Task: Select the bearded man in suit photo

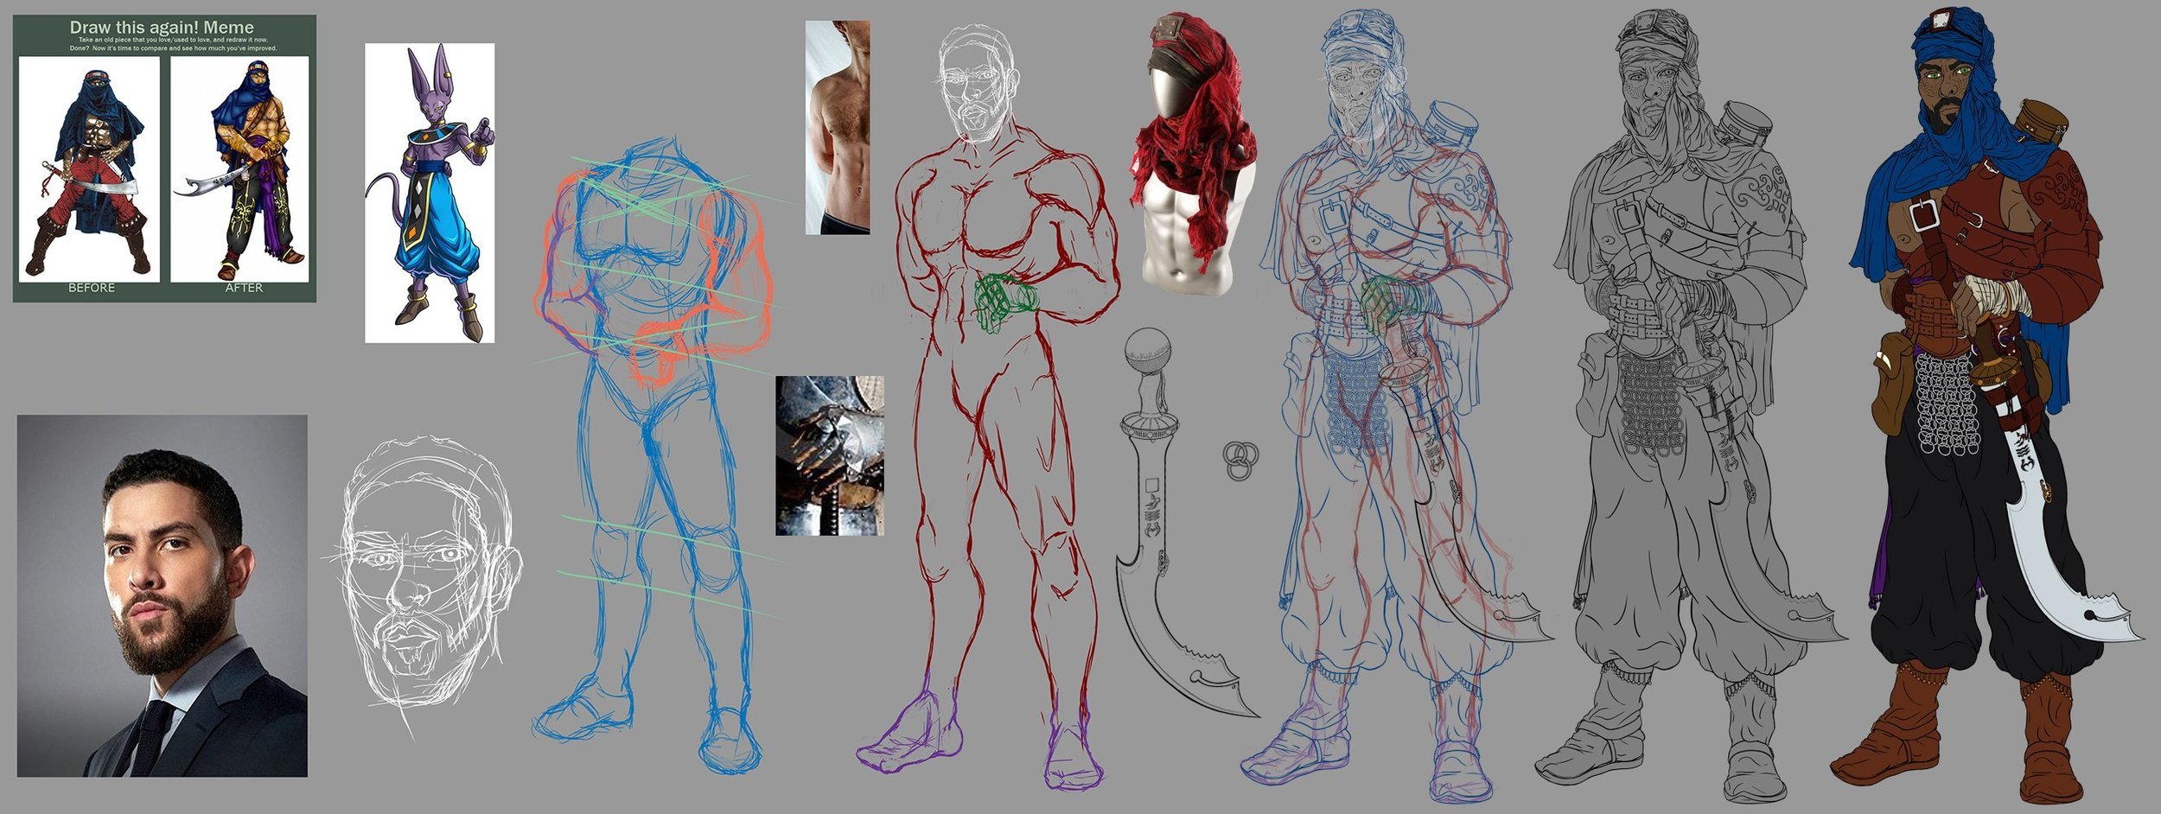Action: 162,595
